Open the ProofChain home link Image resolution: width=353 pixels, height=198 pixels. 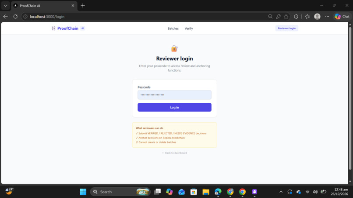68,28
